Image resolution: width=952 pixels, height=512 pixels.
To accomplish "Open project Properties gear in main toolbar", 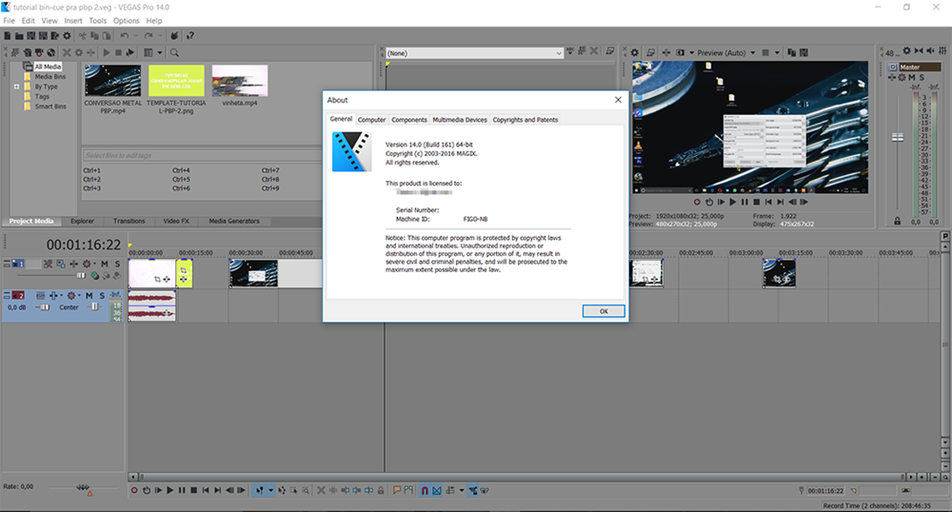I will point(67,36).
